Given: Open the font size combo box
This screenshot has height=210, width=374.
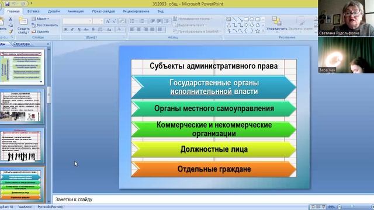Looking at the screenshot, I should [x=98, y=21].
